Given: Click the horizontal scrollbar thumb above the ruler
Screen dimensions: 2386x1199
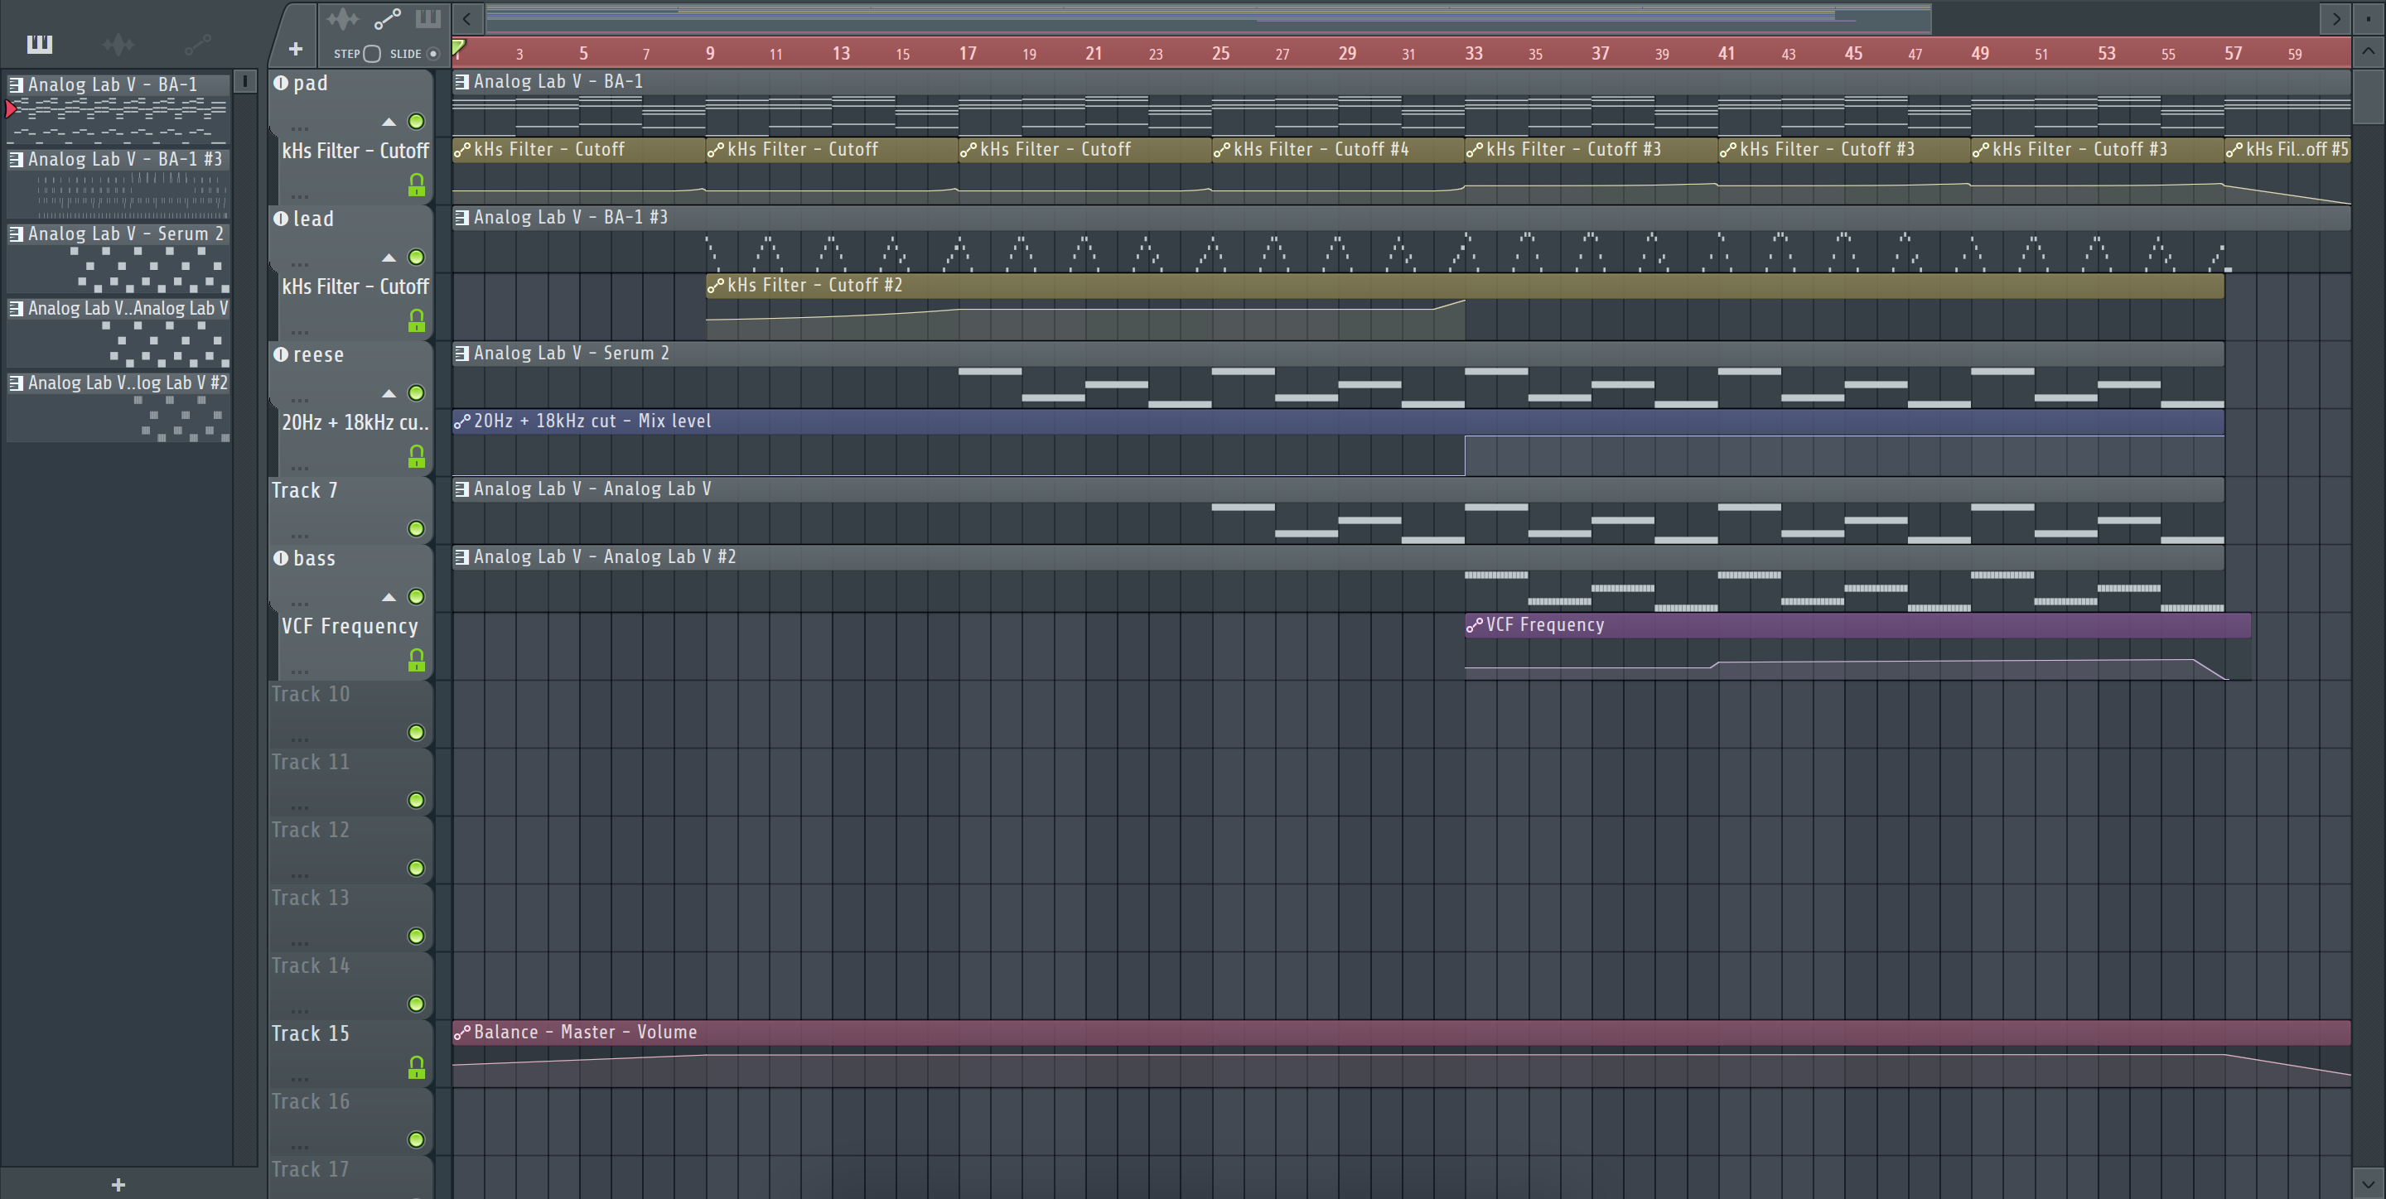Looking at the screenshot, I should pos(1208,18).
